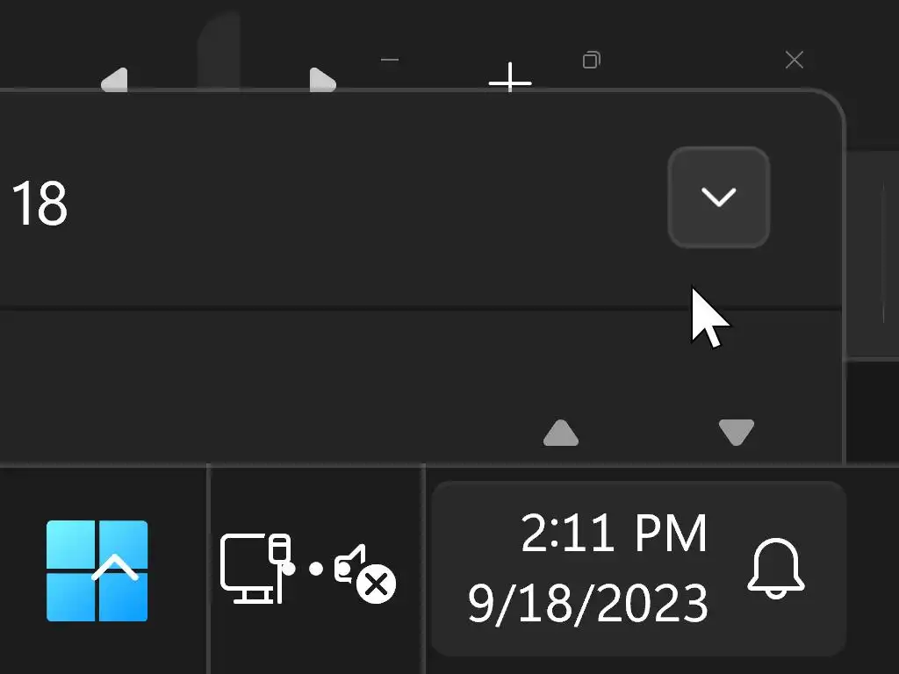Click the 9/18/2023 date in taskbar
The height and width of the screenshot is (674, 899).
[x=588, y=603]
